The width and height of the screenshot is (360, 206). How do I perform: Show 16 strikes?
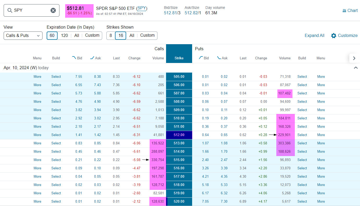pos(120,36)
